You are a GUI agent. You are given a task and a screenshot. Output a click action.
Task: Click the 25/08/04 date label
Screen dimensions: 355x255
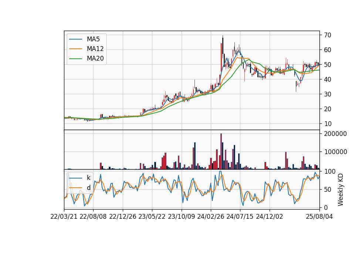[x=319, y=217]
